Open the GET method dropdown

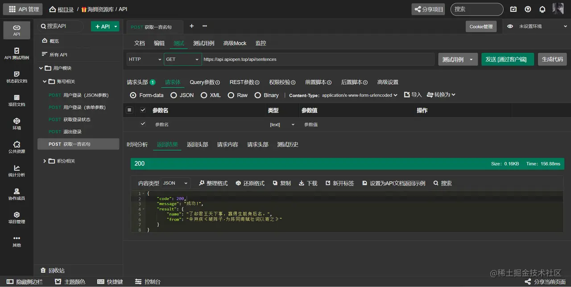[x=183, y=59]
